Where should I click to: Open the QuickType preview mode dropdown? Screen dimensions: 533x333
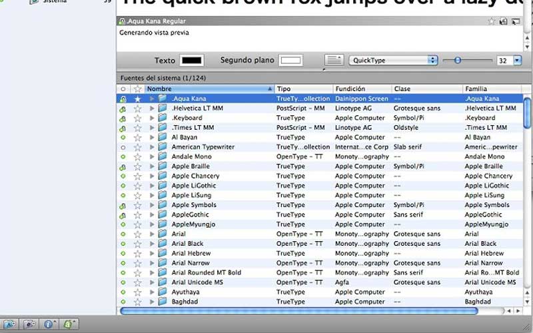(393, 60)
